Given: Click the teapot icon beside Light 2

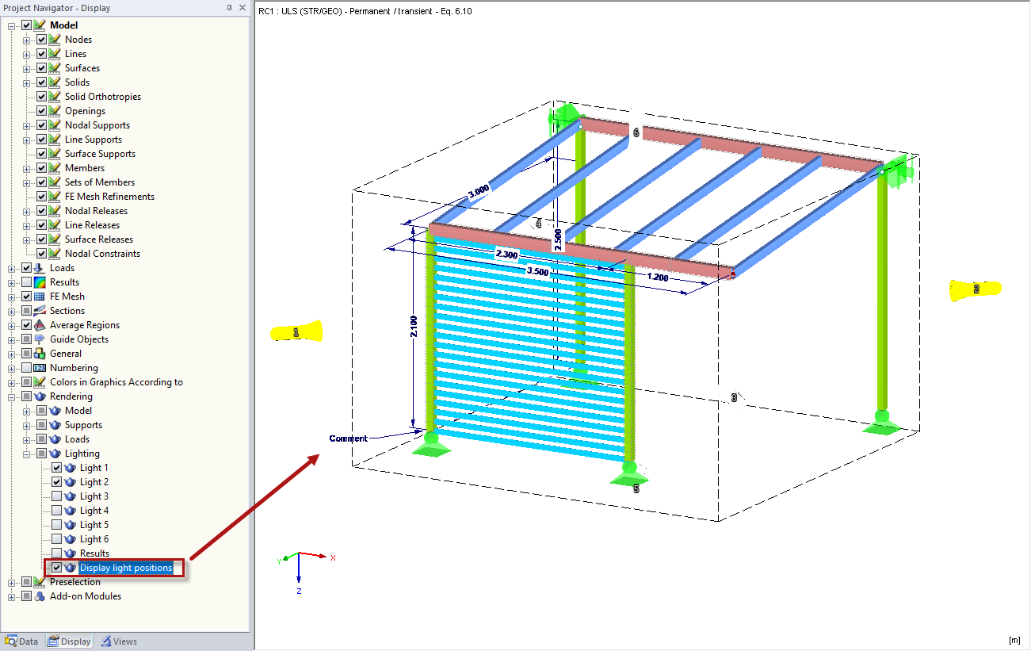Looking at the screenshot, I should [x=70, y=482].
